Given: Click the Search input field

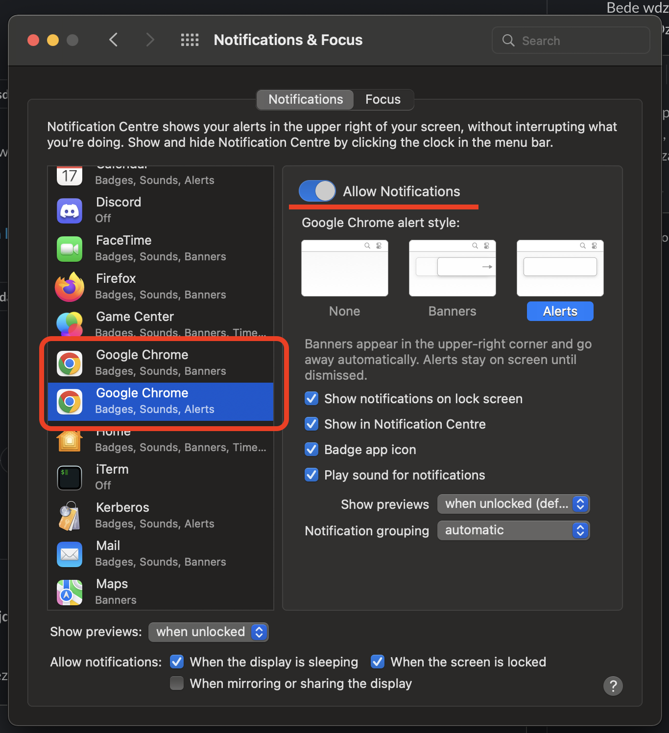Looking at the screenshot, I should [x=571, y=40].
